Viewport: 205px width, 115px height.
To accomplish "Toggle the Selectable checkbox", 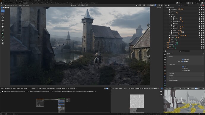I will 183,59.
